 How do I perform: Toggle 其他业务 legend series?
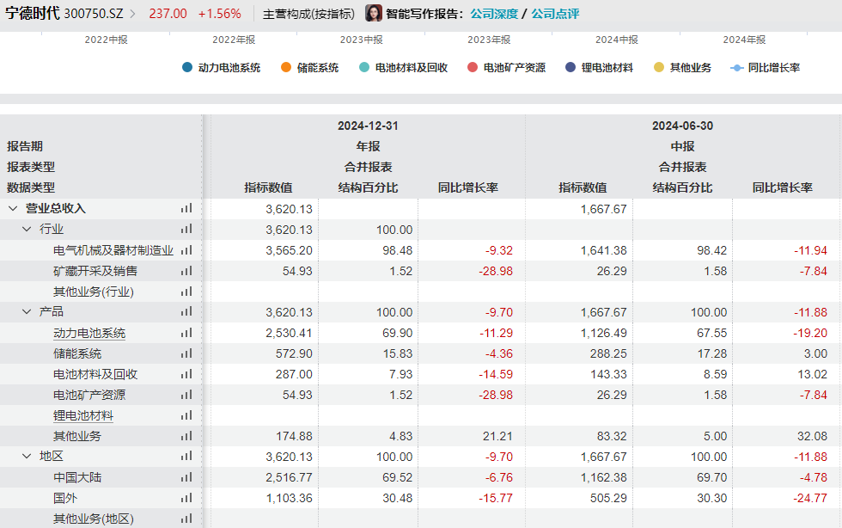tap(682, 68)
